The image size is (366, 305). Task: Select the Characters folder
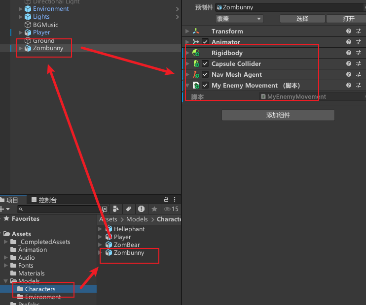[x=48, y=289]
